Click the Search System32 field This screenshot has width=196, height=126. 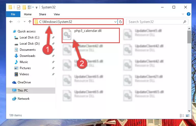[x=157, y=22]
